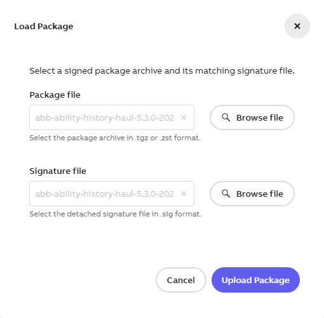This screenshot has width=324, height=318.
Task: Click the Package file label
Action: pyautogui.click(x=55, y=95)
